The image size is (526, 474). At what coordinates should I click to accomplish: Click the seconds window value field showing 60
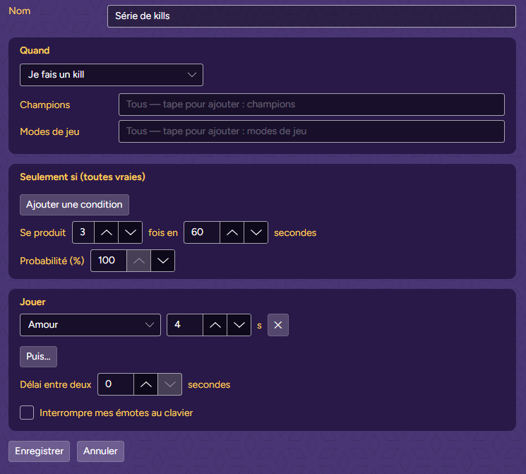pyautogui.click(x=202, y=232)
